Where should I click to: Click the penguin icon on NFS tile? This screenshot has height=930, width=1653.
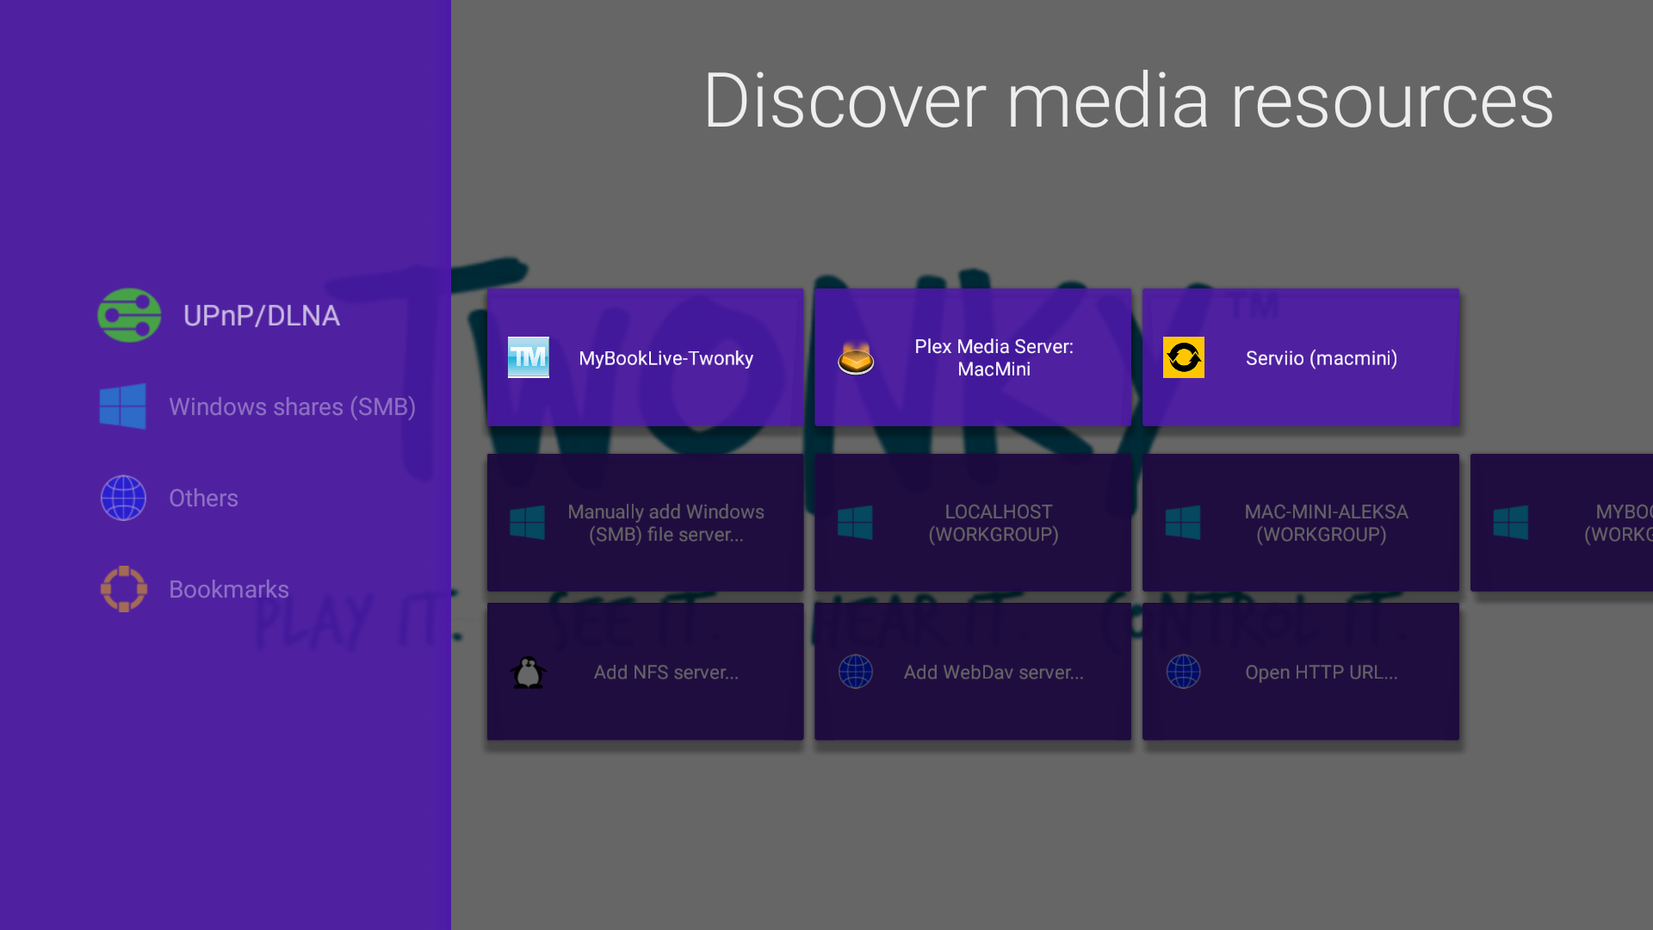528,672
